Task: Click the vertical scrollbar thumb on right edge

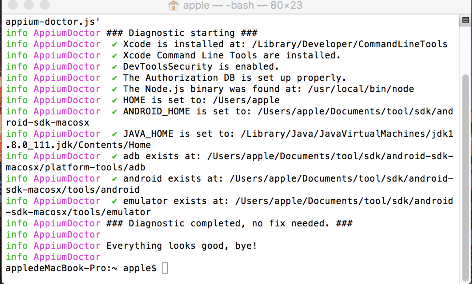Action: click(x=466, y=178)
